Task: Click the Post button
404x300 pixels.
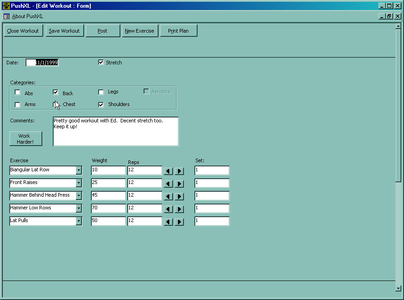Action: (x=103, y=31)
